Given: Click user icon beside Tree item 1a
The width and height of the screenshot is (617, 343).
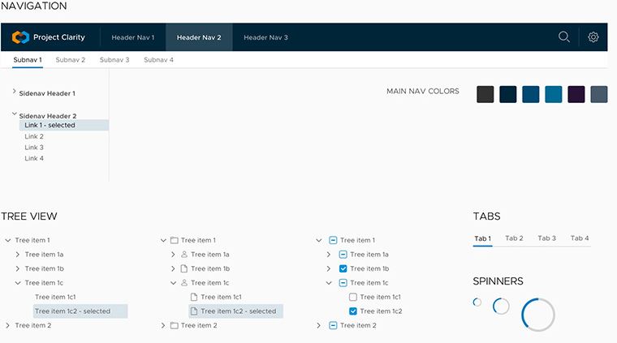Looking at the screenshot, I should 184,254.
